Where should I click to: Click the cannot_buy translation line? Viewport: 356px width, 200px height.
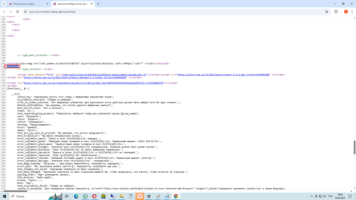tap(66, 97)
